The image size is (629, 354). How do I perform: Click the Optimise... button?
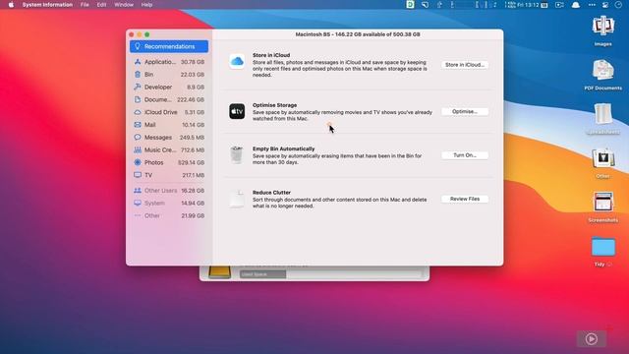(x=465, y=111)
